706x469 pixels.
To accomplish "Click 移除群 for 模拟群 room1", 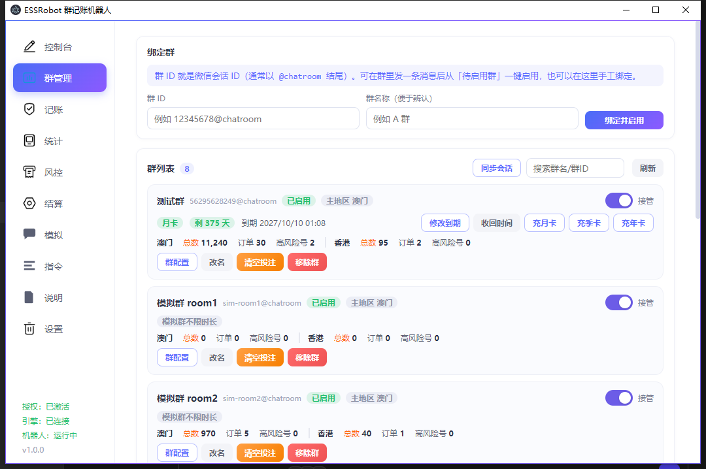I will [x=307, y=357].
